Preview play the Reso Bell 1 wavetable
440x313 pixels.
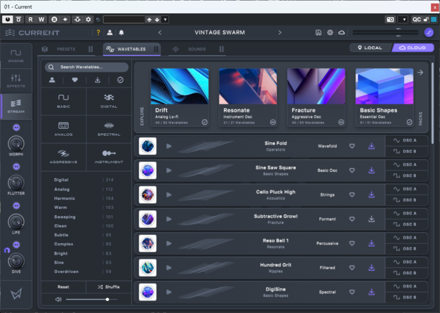pyautogui.click(x=168, y=243)
